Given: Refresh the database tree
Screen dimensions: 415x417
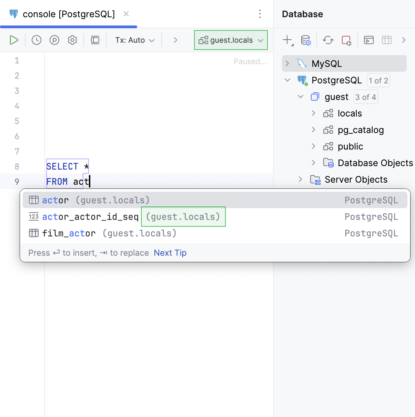Looking at the screenshot, I should [328, 40].
